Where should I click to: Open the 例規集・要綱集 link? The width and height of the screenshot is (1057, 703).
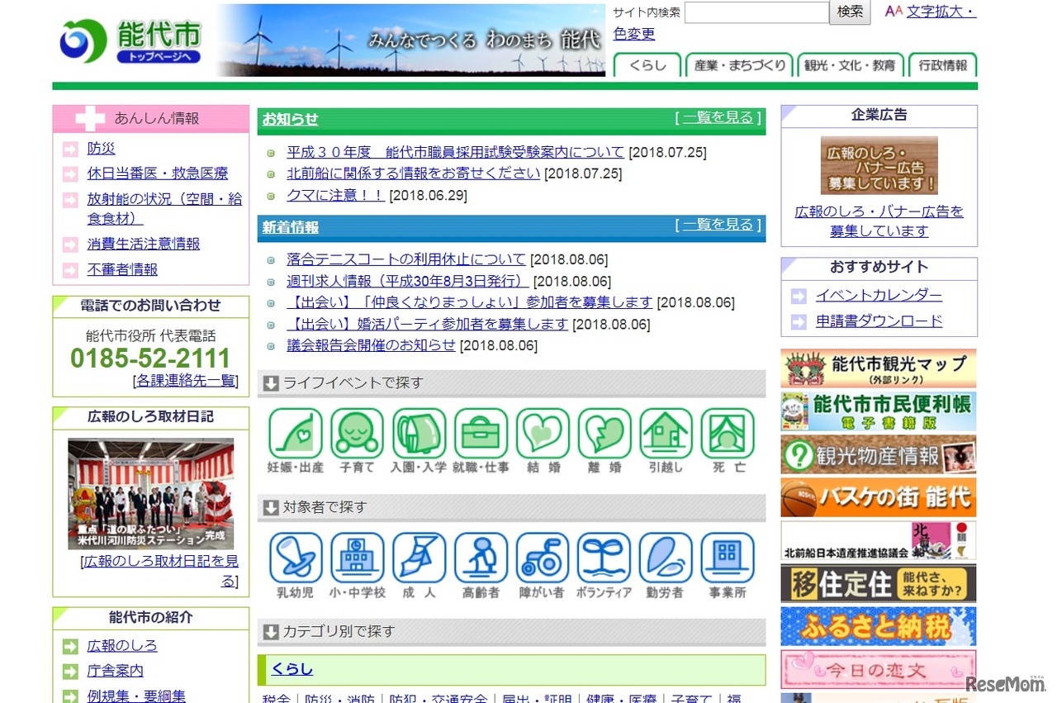coord(136,696)
